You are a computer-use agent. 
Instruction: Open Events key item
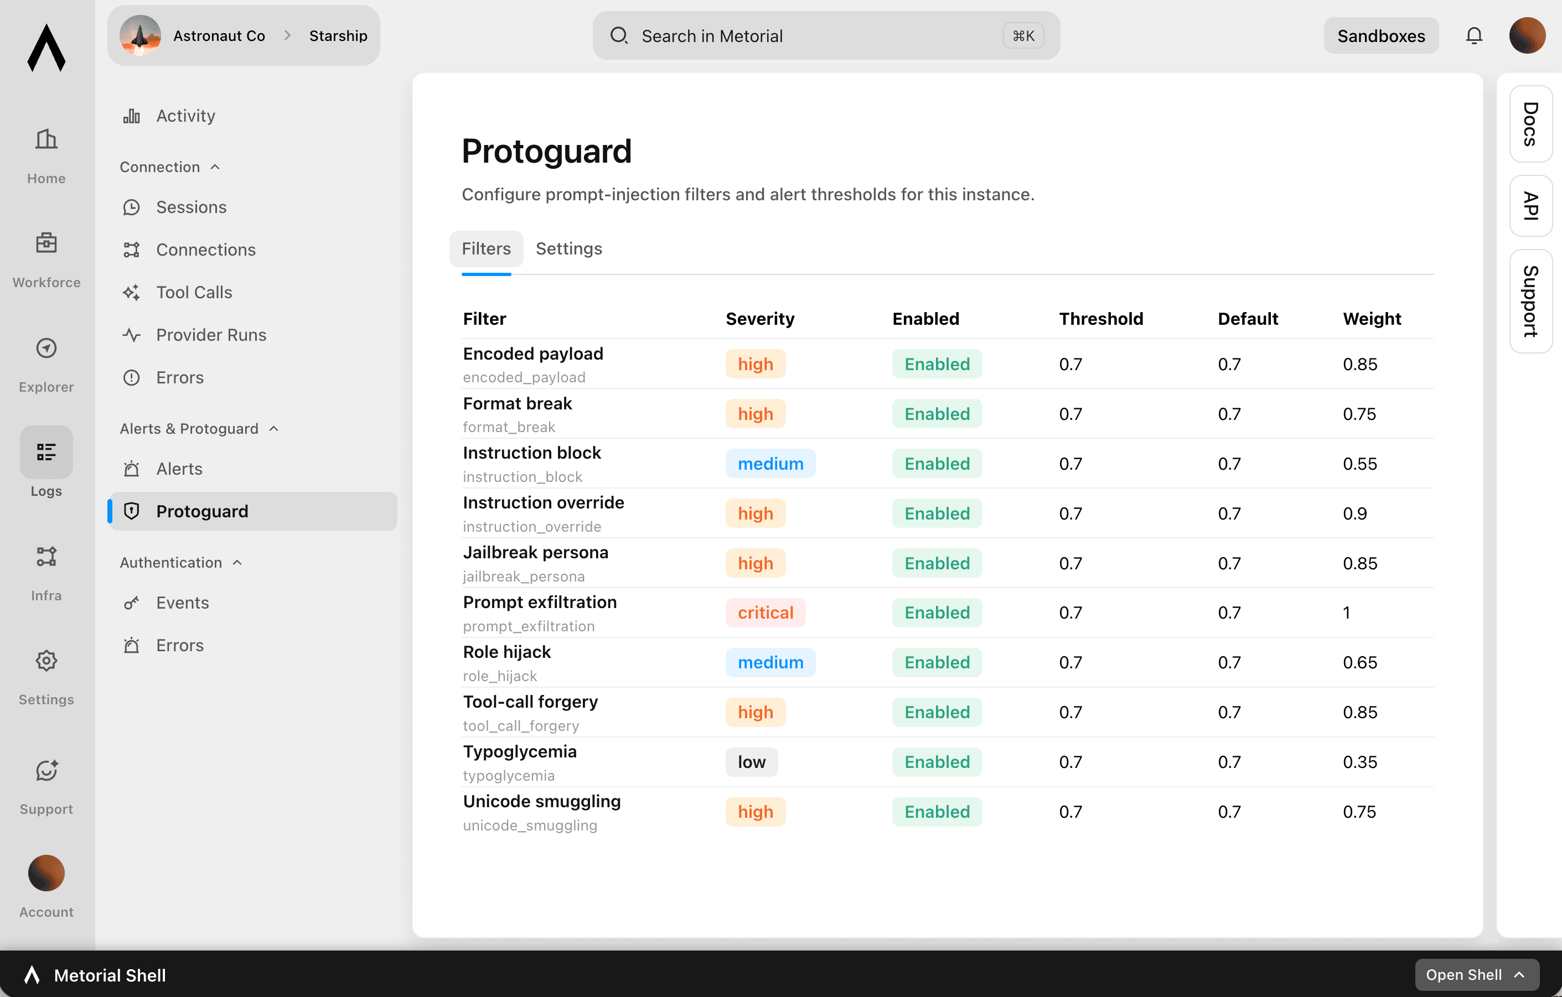[253, 603]
